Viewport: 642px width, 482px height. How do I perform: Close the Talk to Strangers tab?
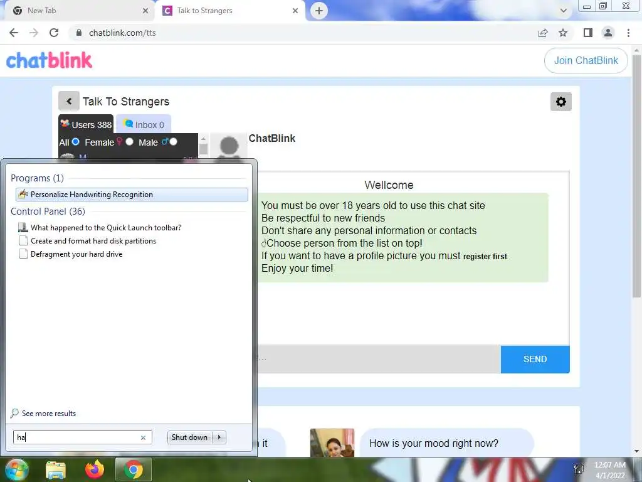[295, 11]
